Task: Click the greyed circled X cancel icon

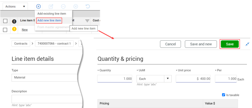Action: [x=76, y=6]
